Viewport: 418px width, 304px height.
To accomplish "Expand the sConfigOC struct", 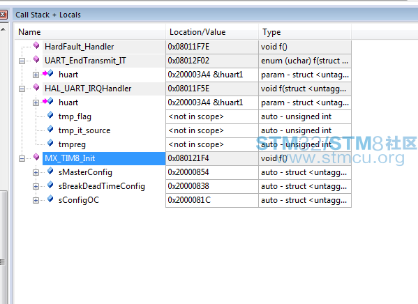I will (36, 200).
